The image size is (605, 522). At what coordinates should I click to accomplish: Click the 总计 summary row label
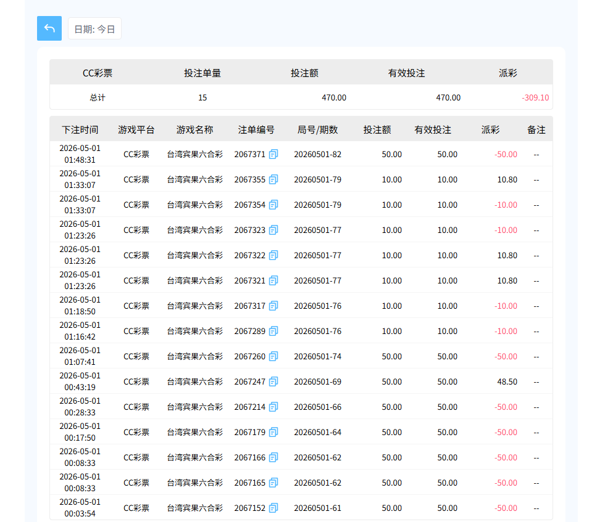click(x=98, y=97)
